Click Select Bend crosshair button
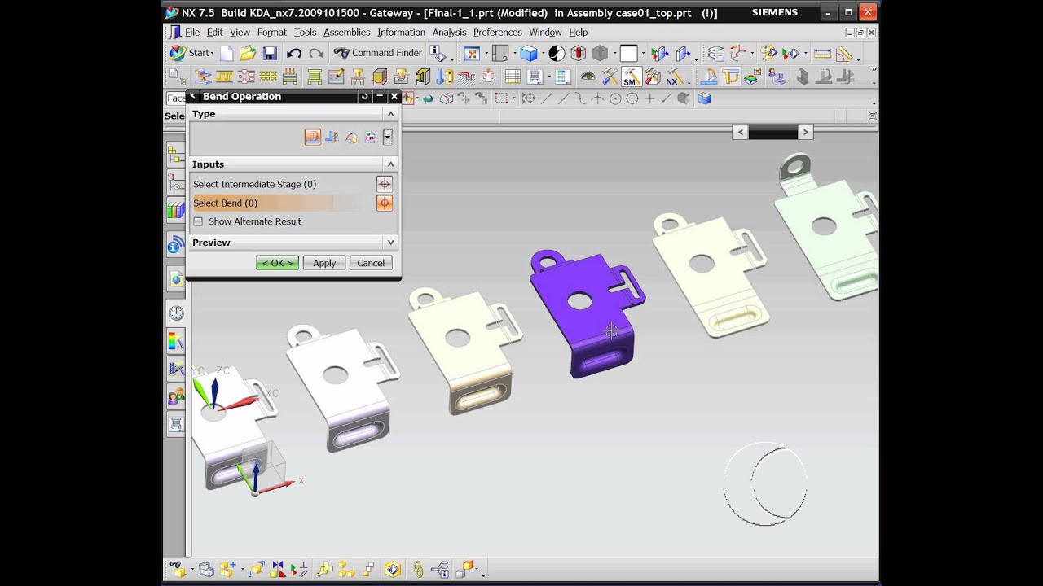1043x586 pixels. click(x=384, y=203)
